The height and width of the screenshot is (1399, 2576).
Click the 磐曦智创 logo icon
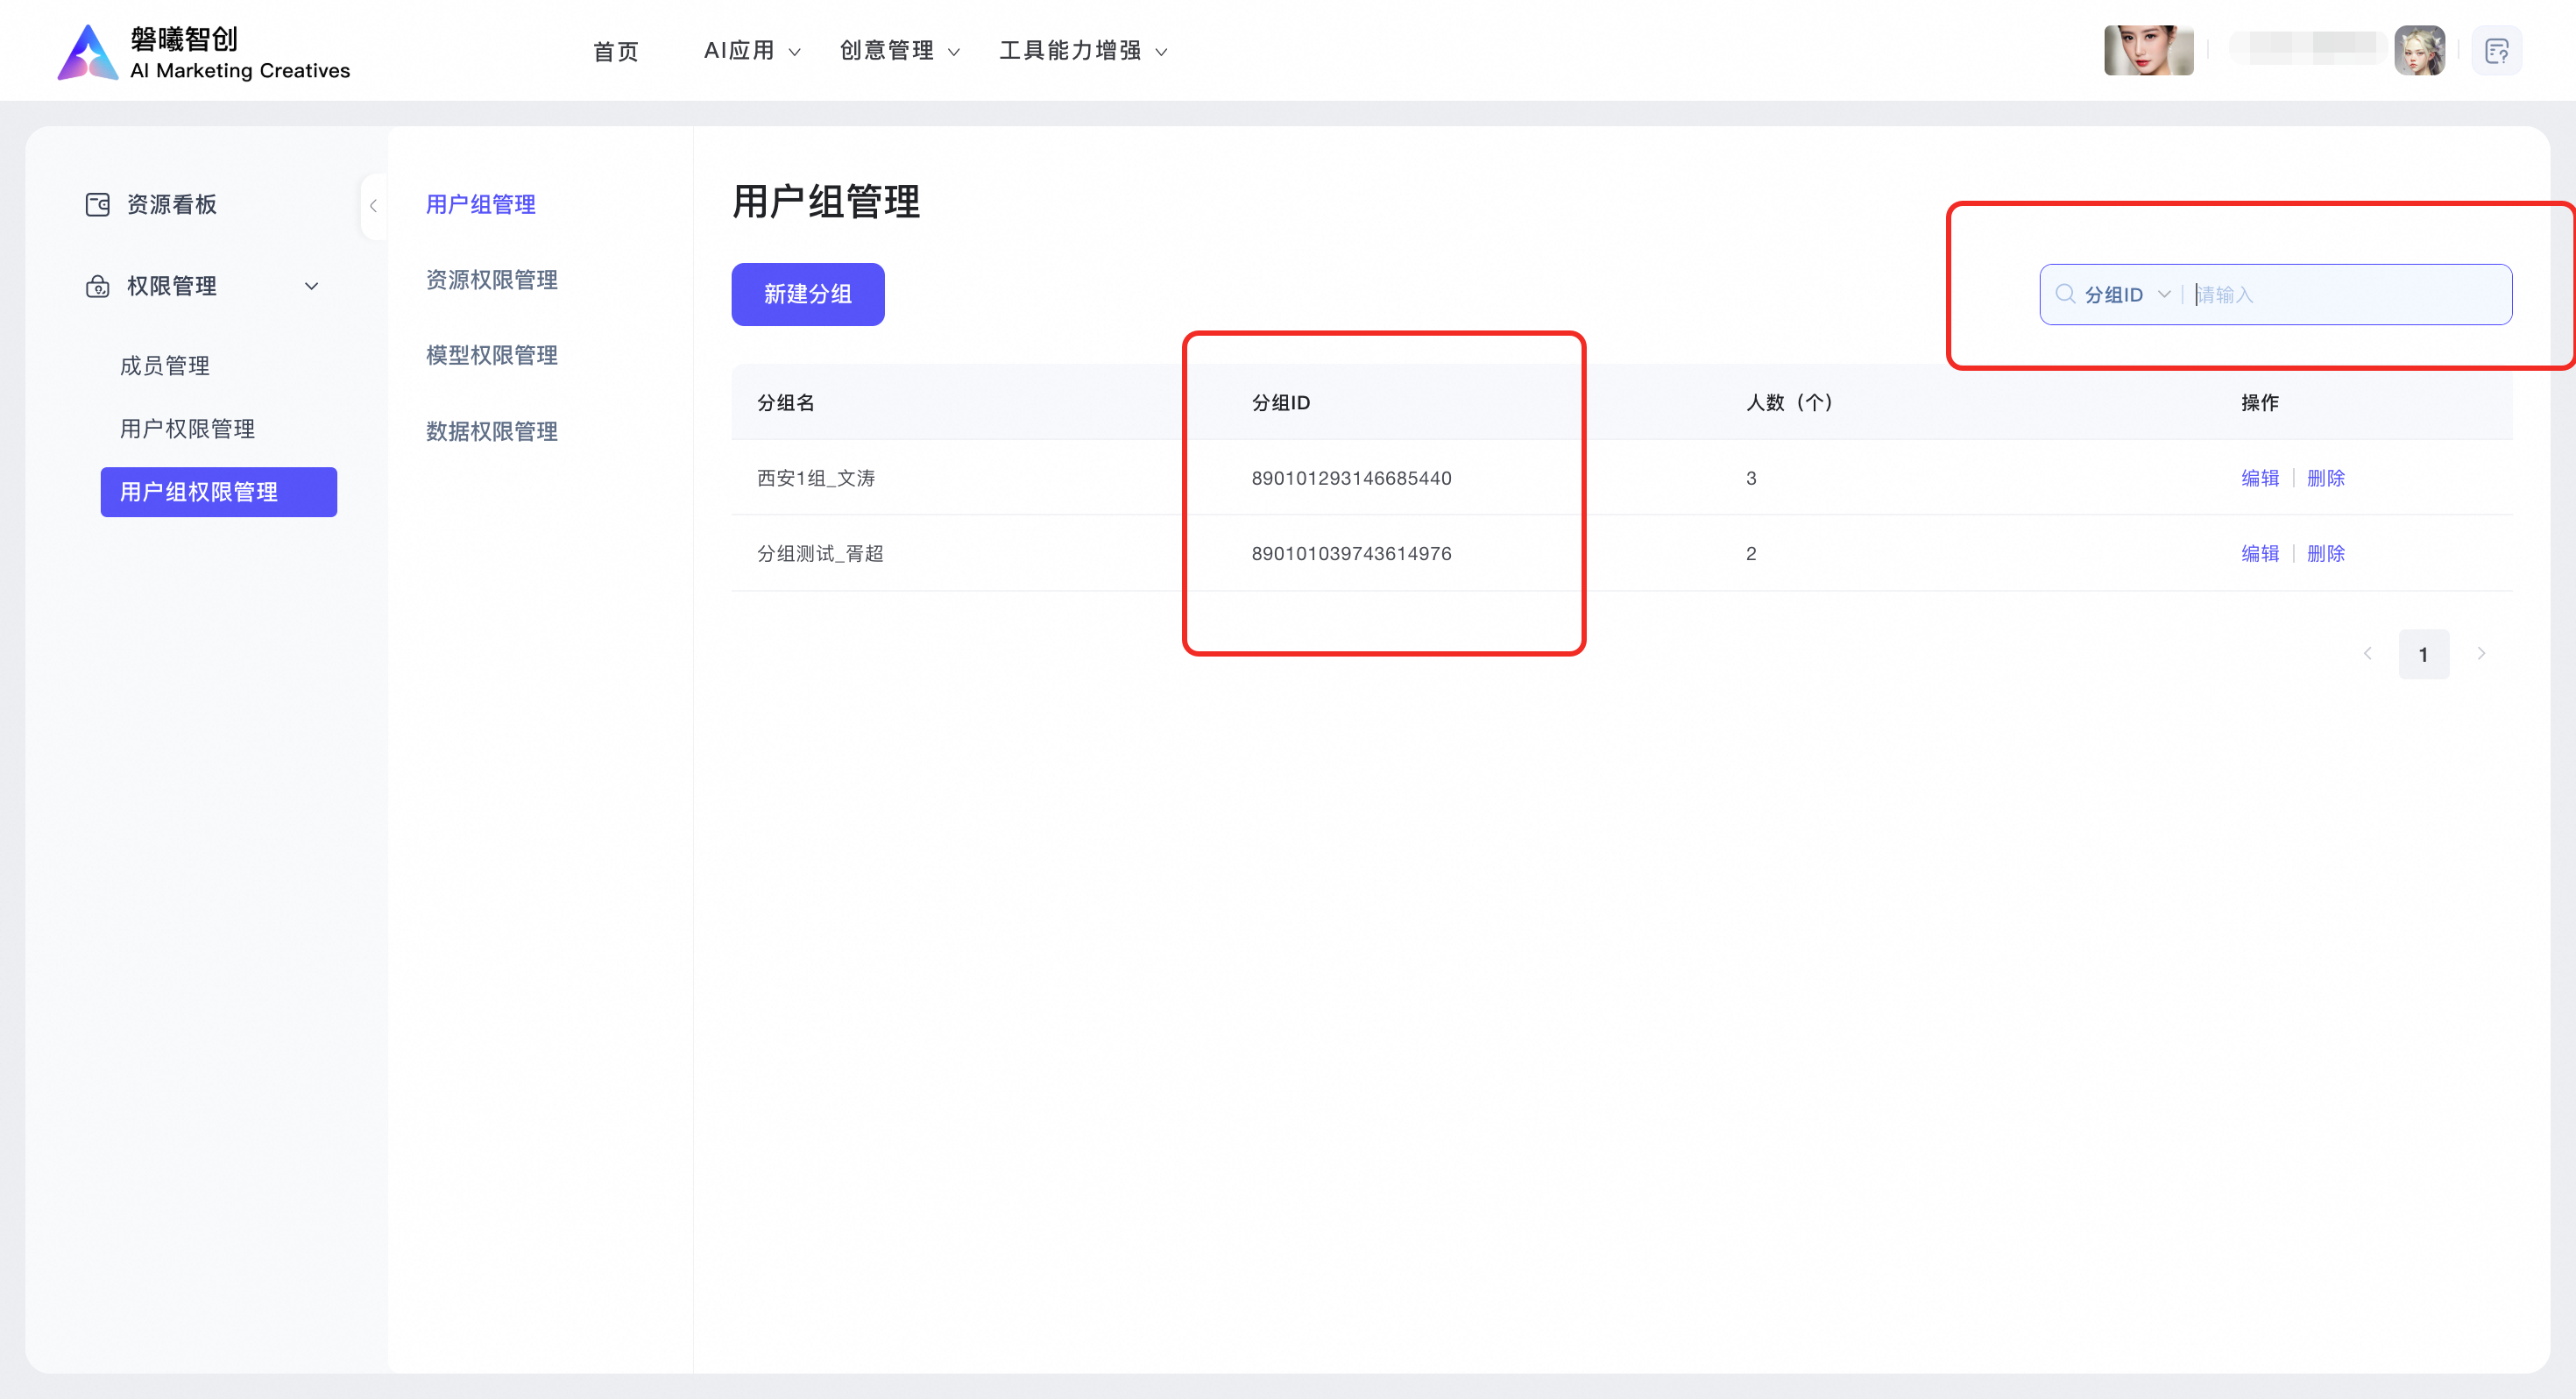88,52
